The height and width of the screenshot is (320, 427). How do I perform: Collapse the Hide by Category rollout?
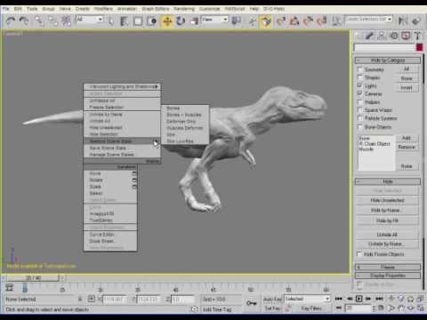388,60
